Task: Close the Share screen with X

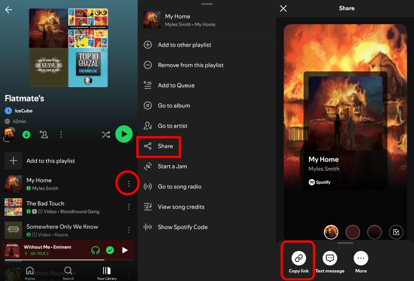Action: (283, 8)
